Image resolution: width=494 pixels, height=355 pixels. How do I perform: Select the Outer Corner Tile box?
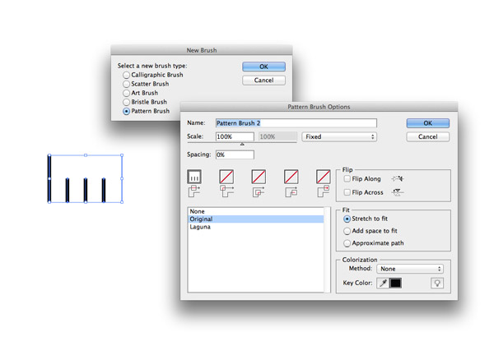pyautogui.click(x=226, y=177)
